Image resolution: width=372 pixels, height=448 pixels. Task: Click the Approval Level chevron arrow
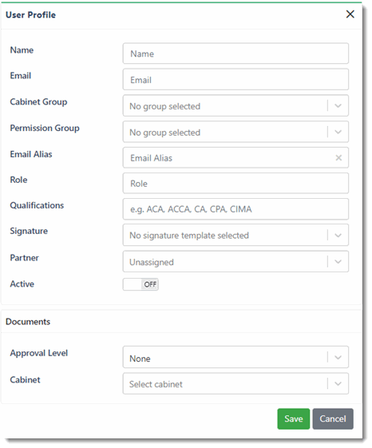coord(338,358)
